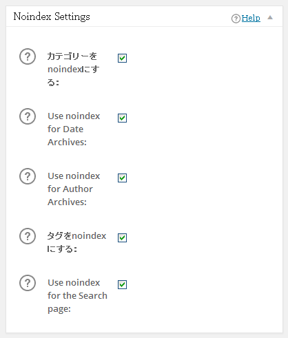Uncheck the タグをnoindexにする checkbox
The width and height of the screenshot is (288, 338).
coord(122,237)
